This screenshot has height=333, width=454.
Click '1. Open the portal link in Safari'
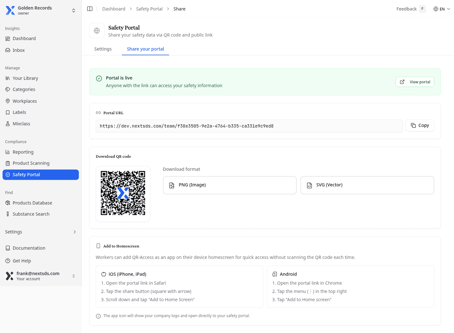(x=133, y=283)
